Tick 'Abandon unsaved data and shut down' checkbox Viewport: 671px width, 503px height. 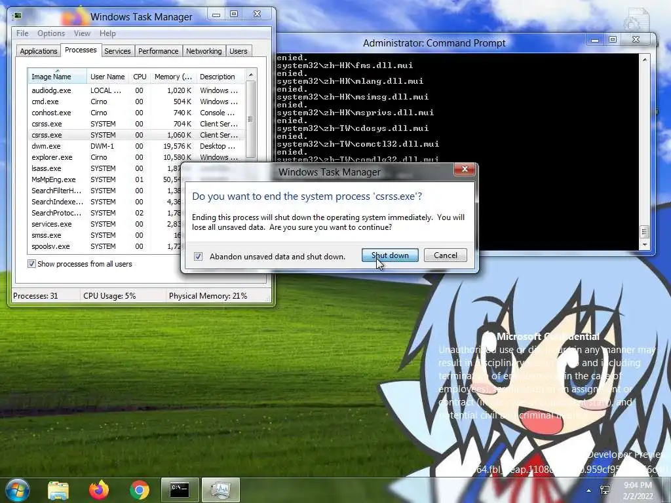[x=198, y=256]
